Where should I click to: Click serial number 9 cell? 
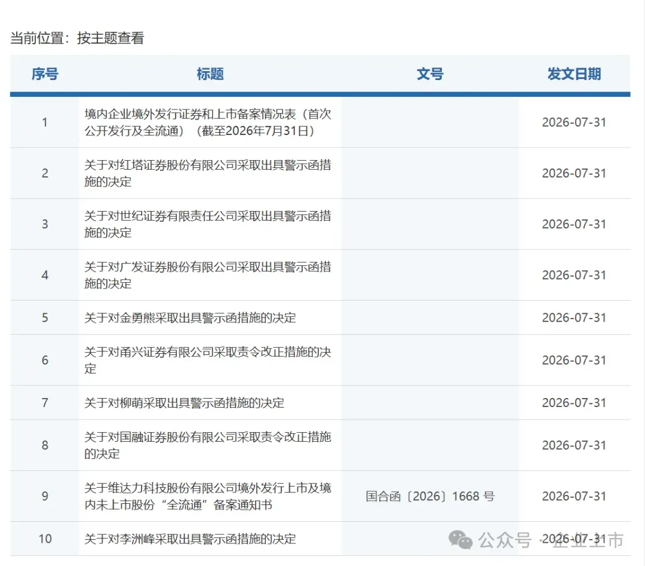45,497
